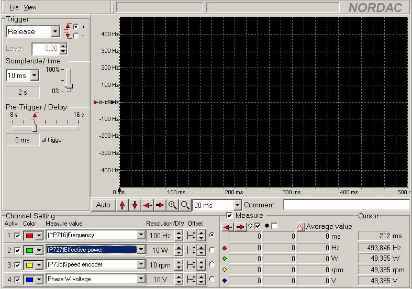
Task: Click offset reset icon for Speed encoder channel
Action: pos(191,265)
